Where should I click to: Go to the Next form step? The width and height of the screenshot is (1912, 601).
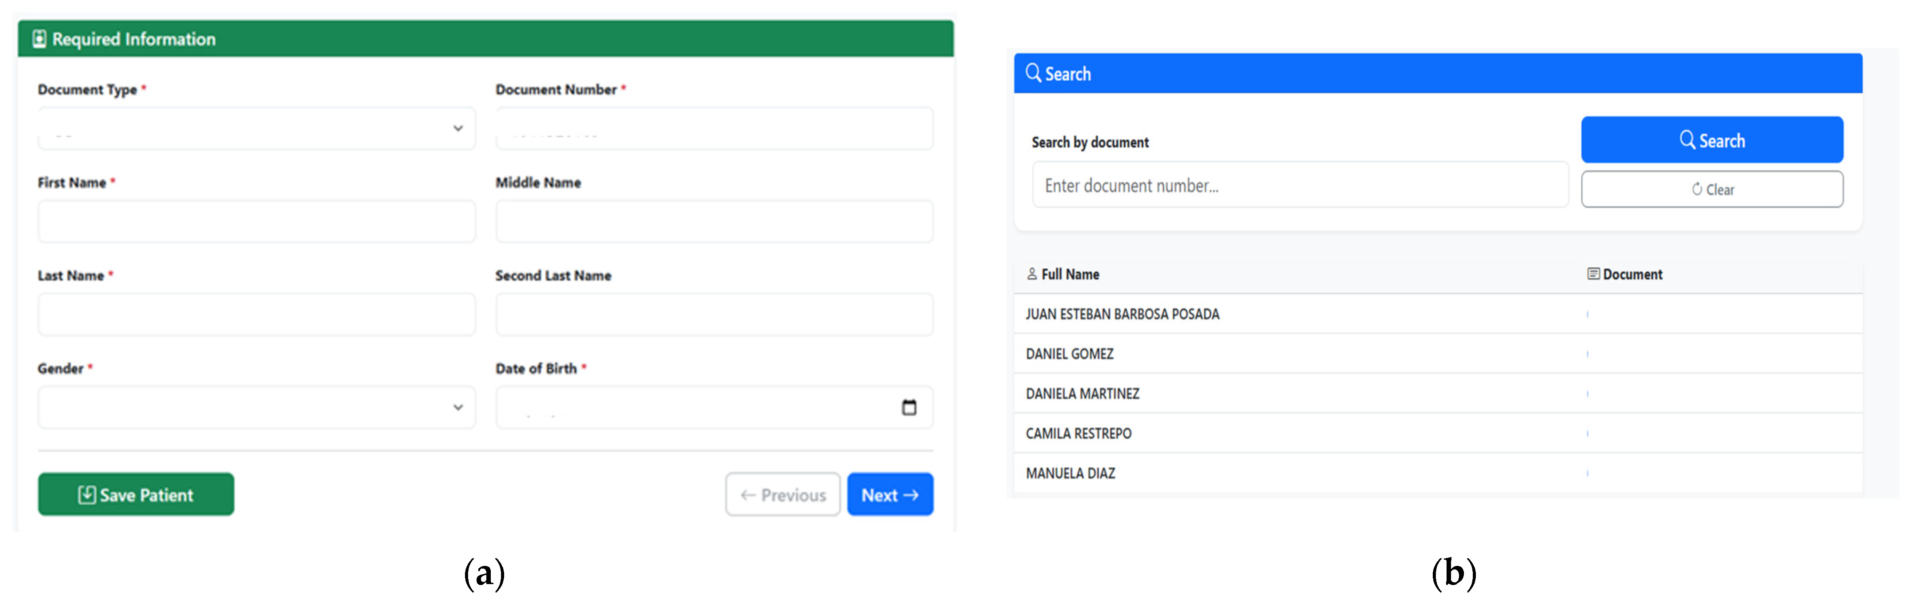(889, 495)
